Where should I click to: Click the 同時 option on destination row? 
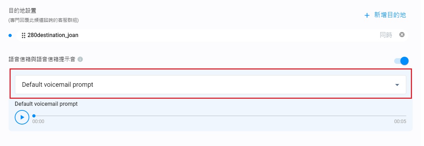click(x=386, y=35)
